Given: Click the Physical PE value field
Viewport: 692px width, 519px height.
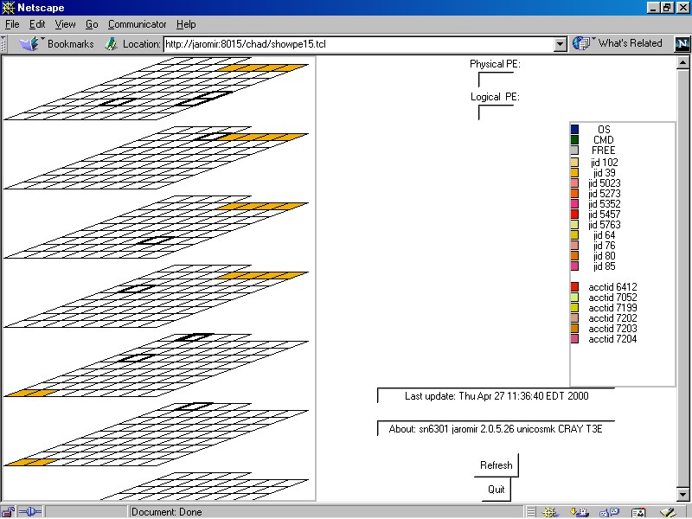Looking at the screenshot, I should (x=496, y=80).
